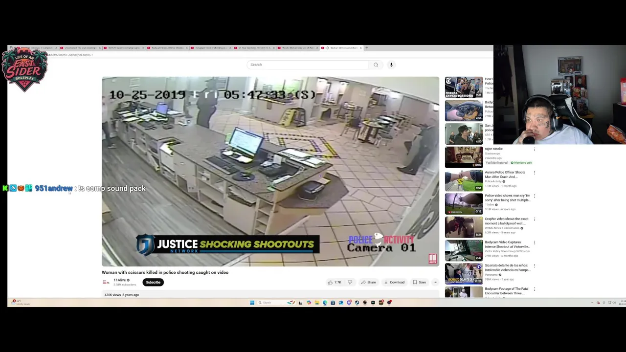This screenshot has width=626, height=352.
Task: Switch to 'Bodycam Shows Intense Shootout' browser tab
Action: tap(167, 48)
